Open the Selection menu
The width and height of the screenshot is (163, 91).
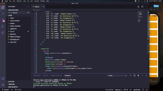click(19, 1)
